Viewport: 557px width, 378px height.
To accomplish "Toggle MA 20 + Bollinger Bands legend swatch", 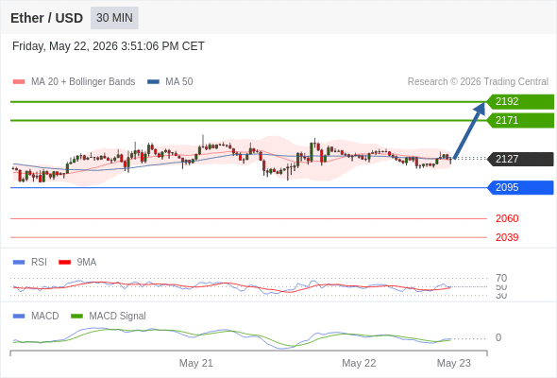I will tap(19, 82).
